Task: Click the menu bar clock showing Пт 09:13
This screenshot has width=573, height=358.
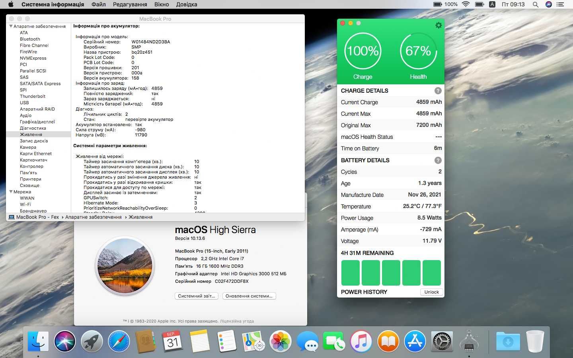Action: pyautogui.click(x=513, y=4)
